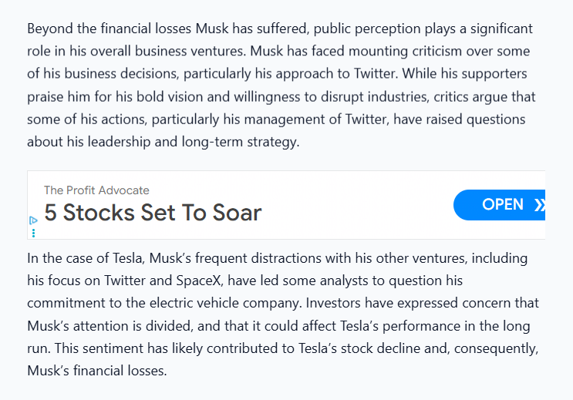This screenshot has width=573, height=400.
Task: Click 'The Profit Advocate' advertiser name
Action: coord(96,190)
